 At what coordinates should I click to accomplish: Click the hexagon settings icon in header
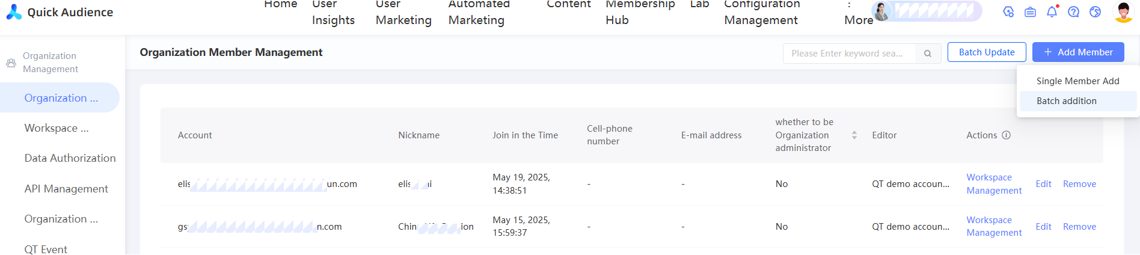point(1008,11)
